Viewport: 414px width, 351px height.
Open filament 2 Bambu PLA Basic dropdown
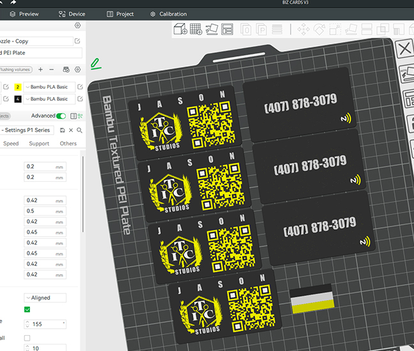49,87
